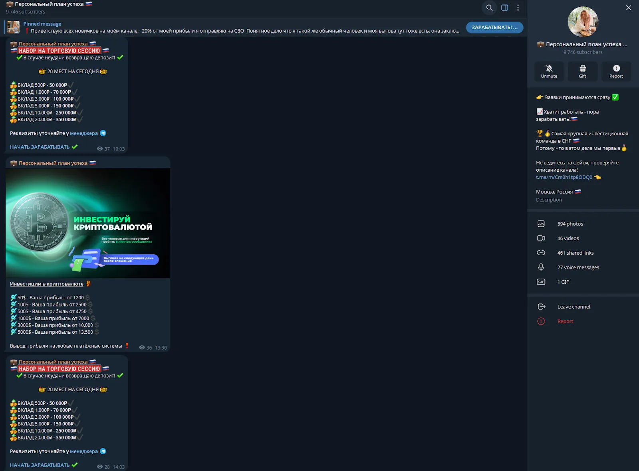Open the менеджера link in the 10:03 post
The width and height of the screenshot is (639, 471).
point(84,133)
